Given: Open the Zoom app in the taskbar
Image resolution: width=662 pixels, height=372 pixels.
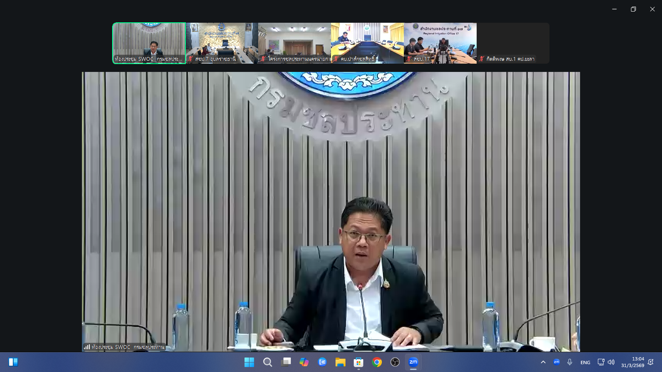Looking at the screenshot, I should [x=413, y=362].
